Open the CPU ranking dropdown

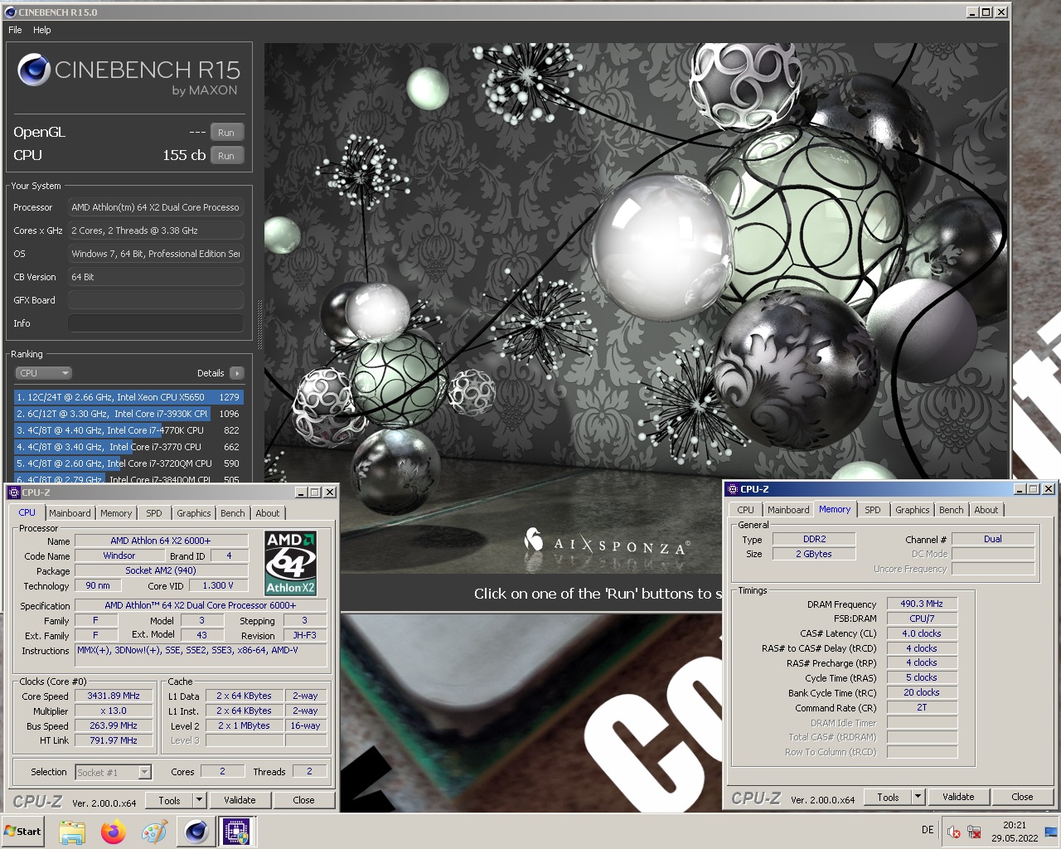(43, 373)
